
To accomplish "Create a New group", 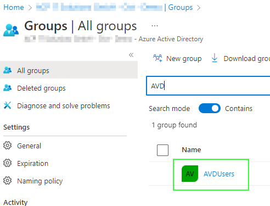I will [177, 59].
